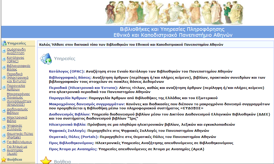
Task: Click header text Εθνικό και Καποδιστριακό Πανεπιστήμιο Αθηνών
Action: (x=173, y=35)
